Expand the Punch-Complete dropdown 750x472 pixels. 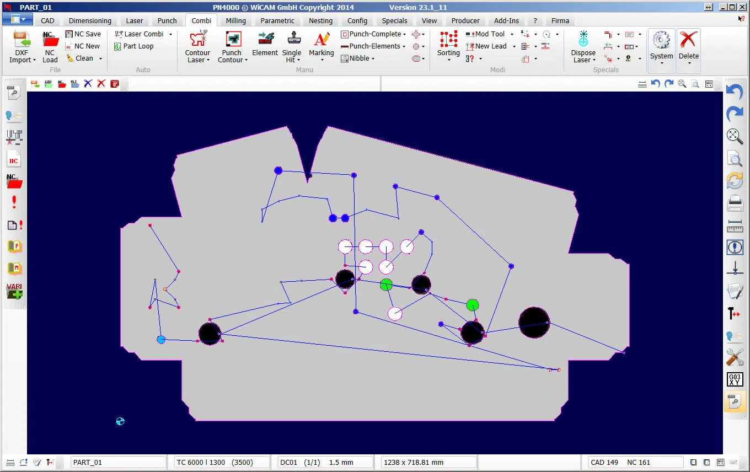coord(404,34)
